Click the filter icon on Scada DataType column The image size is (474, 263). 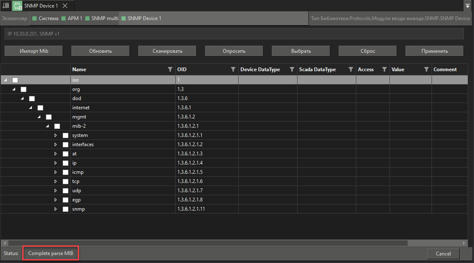click(351, 69)
